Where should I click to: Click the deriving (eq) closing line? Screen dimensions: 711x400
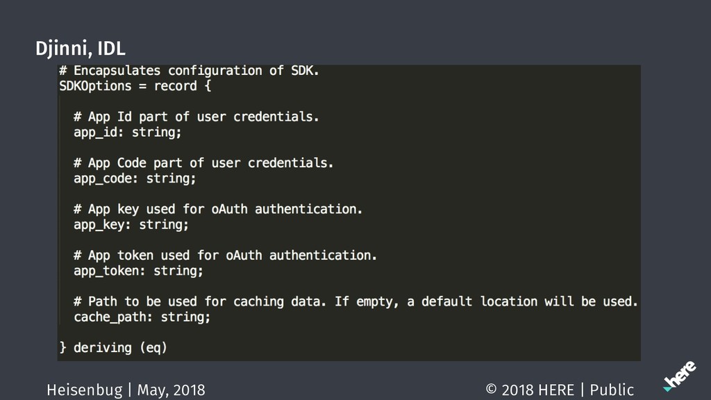113,348
